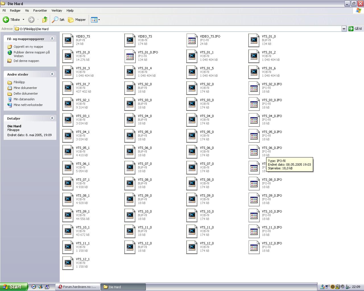Select VIDEO_TS BUP file icon
The width and height of the screenshot is (364, 291).
pos(68,40)
